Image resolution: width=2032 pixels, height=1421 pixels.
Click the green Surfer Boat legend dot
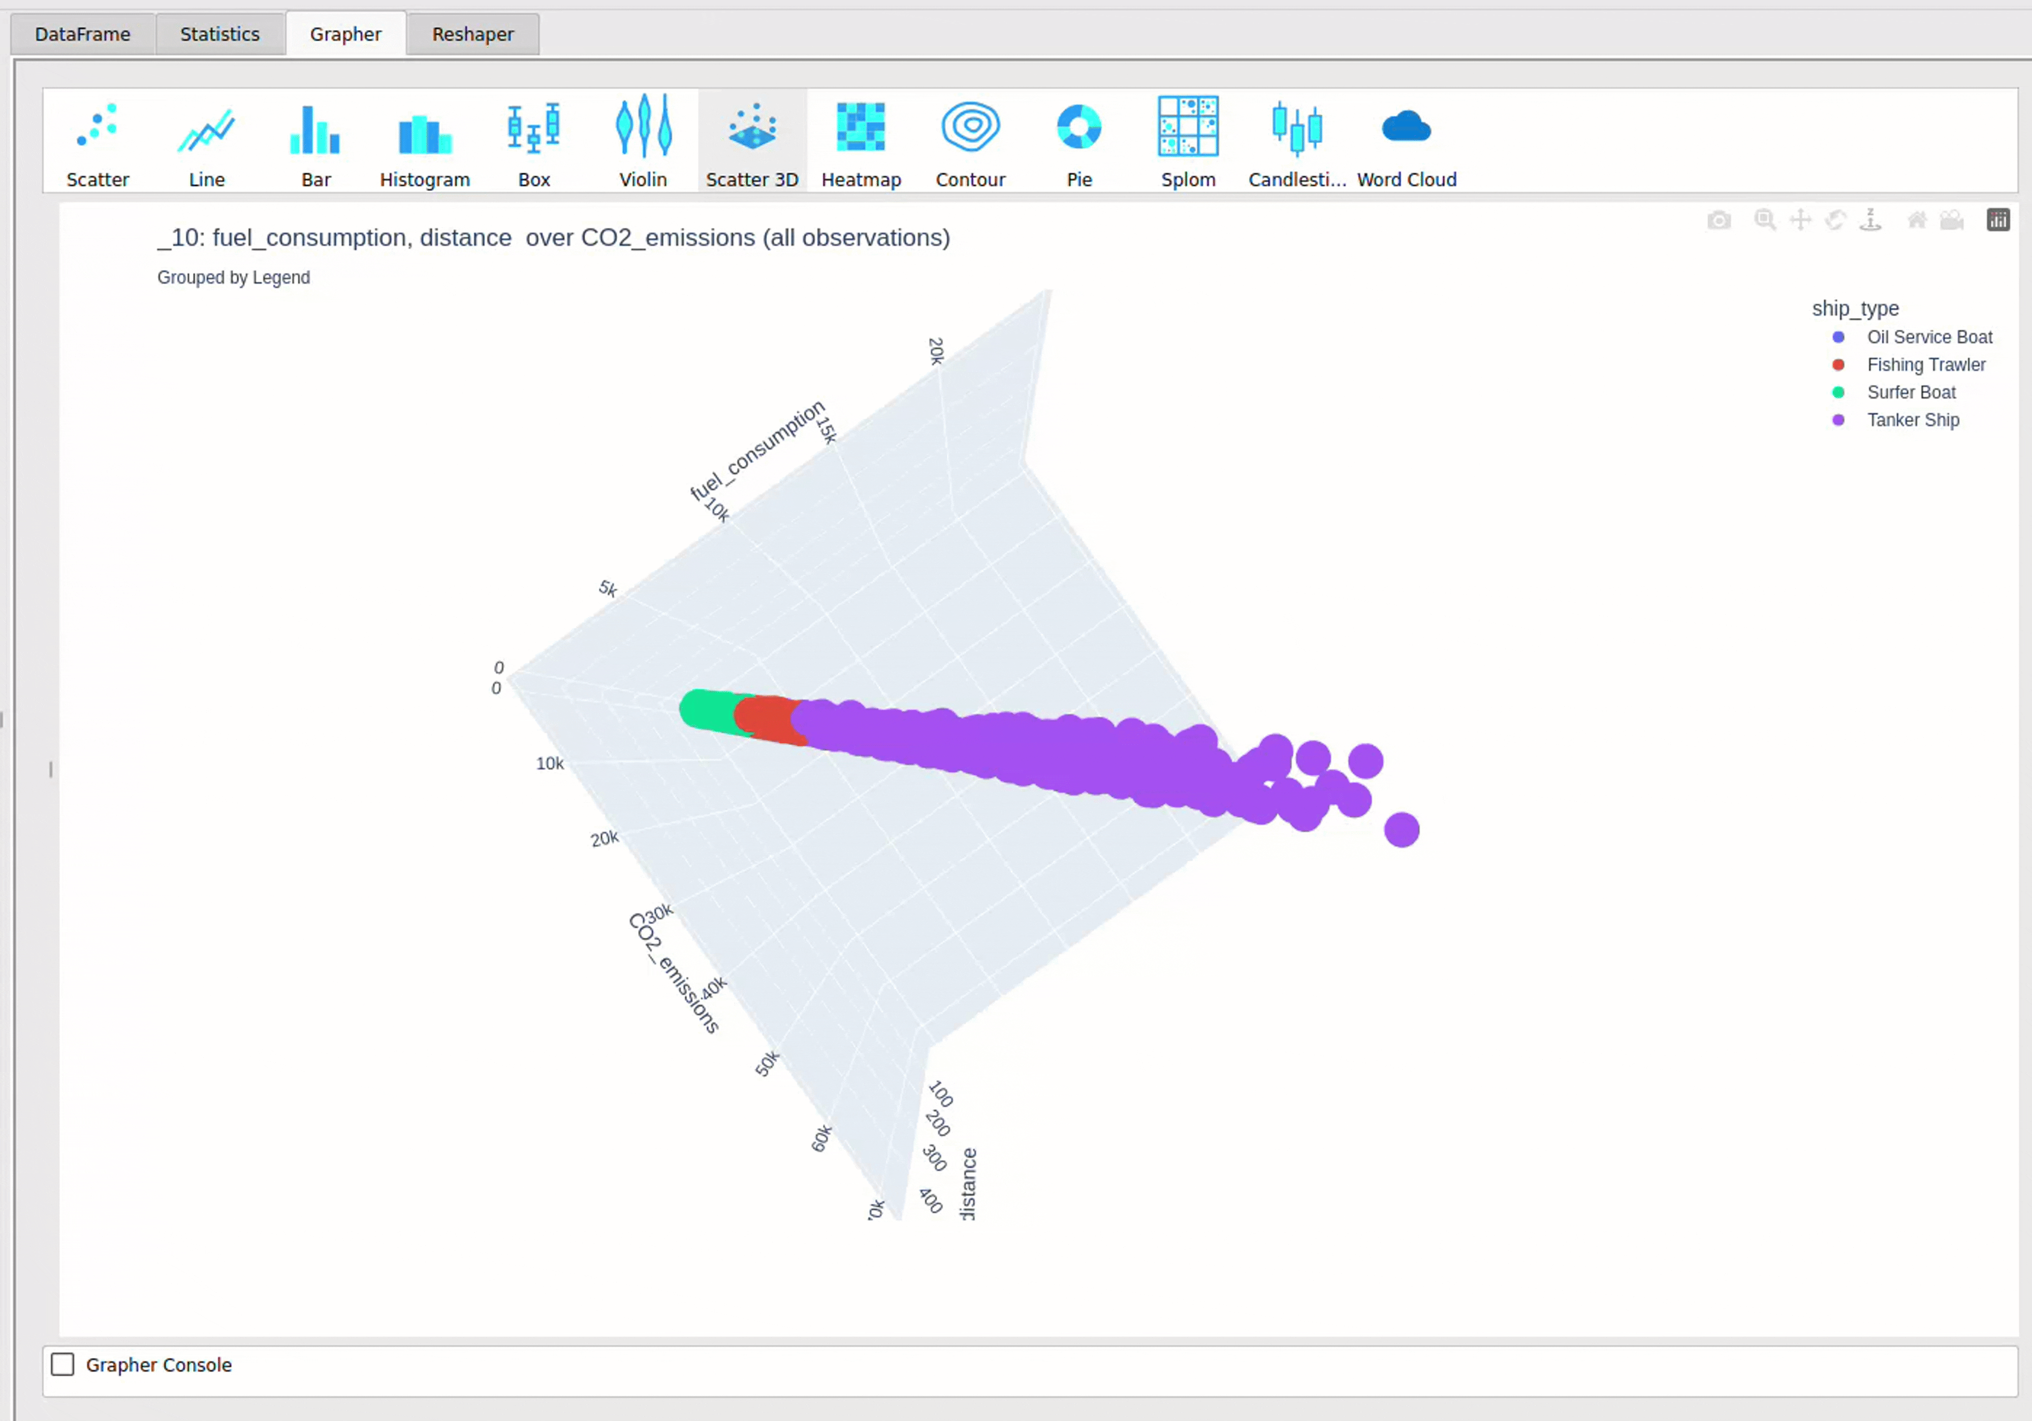tap(1838, 392)
